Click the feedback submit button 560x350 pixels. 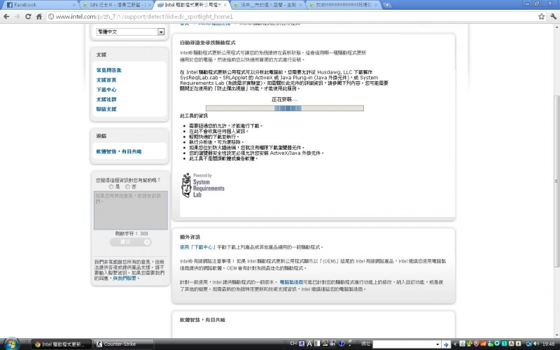click(130, 242)
